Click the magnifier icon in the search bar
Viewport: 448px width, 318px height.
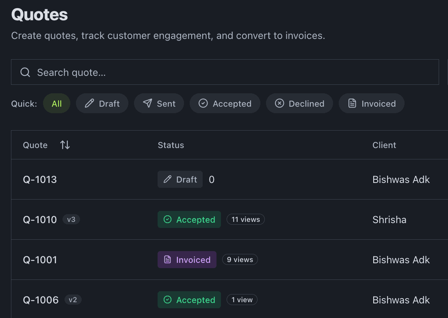[x=25, y=72]
